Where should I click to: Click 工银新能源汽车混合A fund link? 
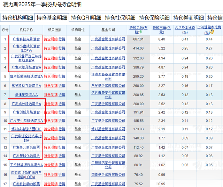[26, 164]
